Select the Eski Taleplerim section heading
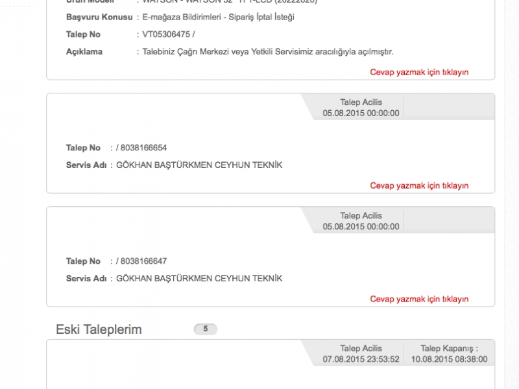519x389 pixels. pos(99,329)
